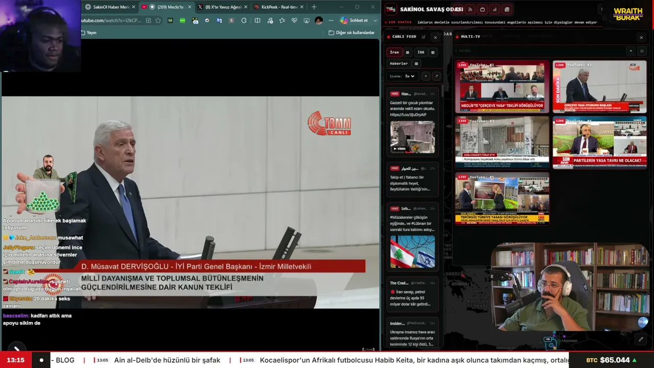Close the Canlı Feed panel

click(435, 37)
